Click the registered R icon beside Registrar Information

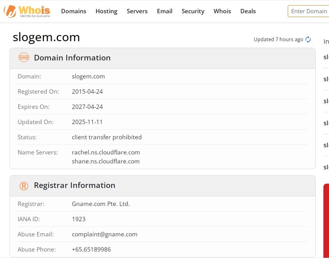coord(24,186)
